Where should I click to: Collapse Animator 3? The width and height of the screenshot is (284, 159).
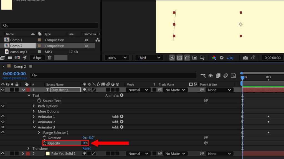(34, 127)
